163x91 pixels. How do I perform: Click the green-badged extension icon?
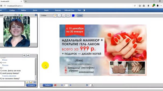(x=153, y=6)
